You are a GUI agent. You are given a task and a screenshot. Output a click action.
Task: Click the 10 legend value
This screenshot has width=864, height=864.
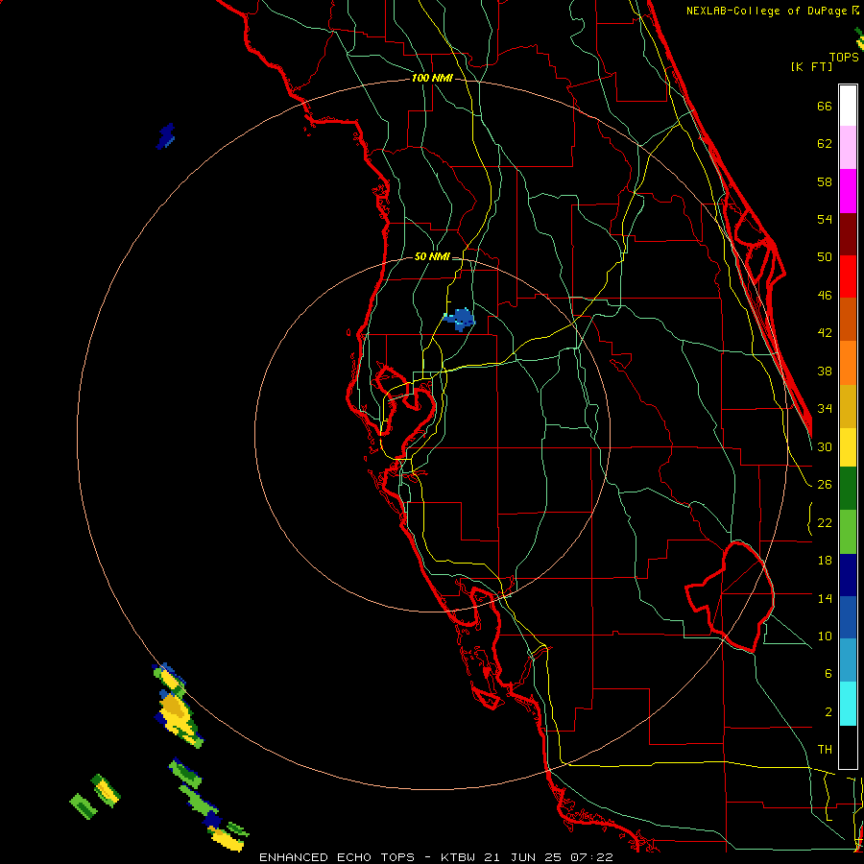pyautogui.click(x=825, y=636)
